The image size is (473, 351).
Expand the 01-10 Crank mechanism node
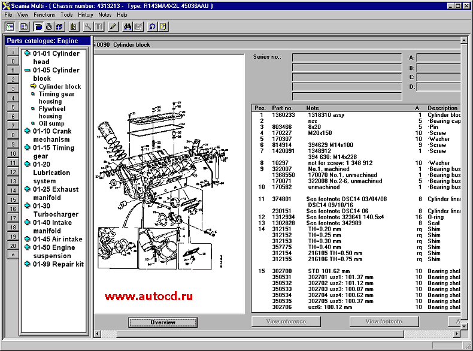(27, 131)
